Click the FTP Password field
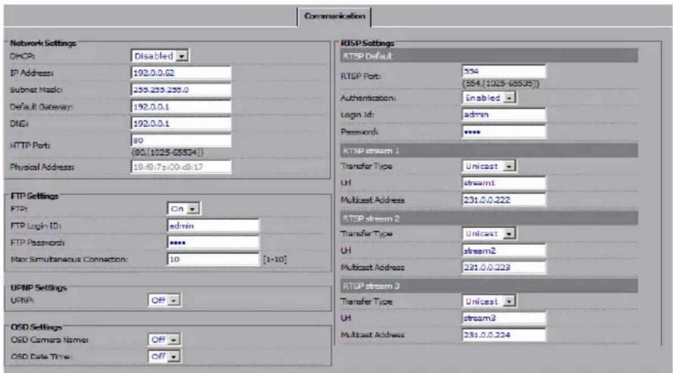This screenshot has width=673, height=373. tap(213, 242)
